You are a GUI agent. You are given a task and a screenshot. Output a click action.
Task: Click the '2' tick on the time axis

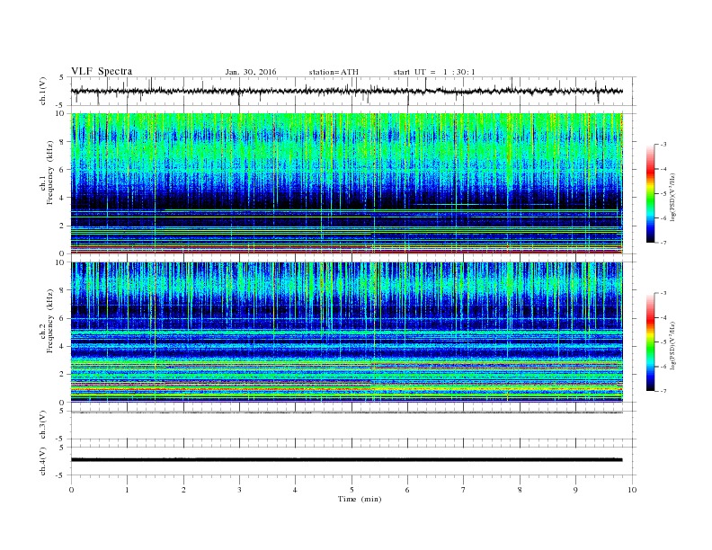[183, 490]
